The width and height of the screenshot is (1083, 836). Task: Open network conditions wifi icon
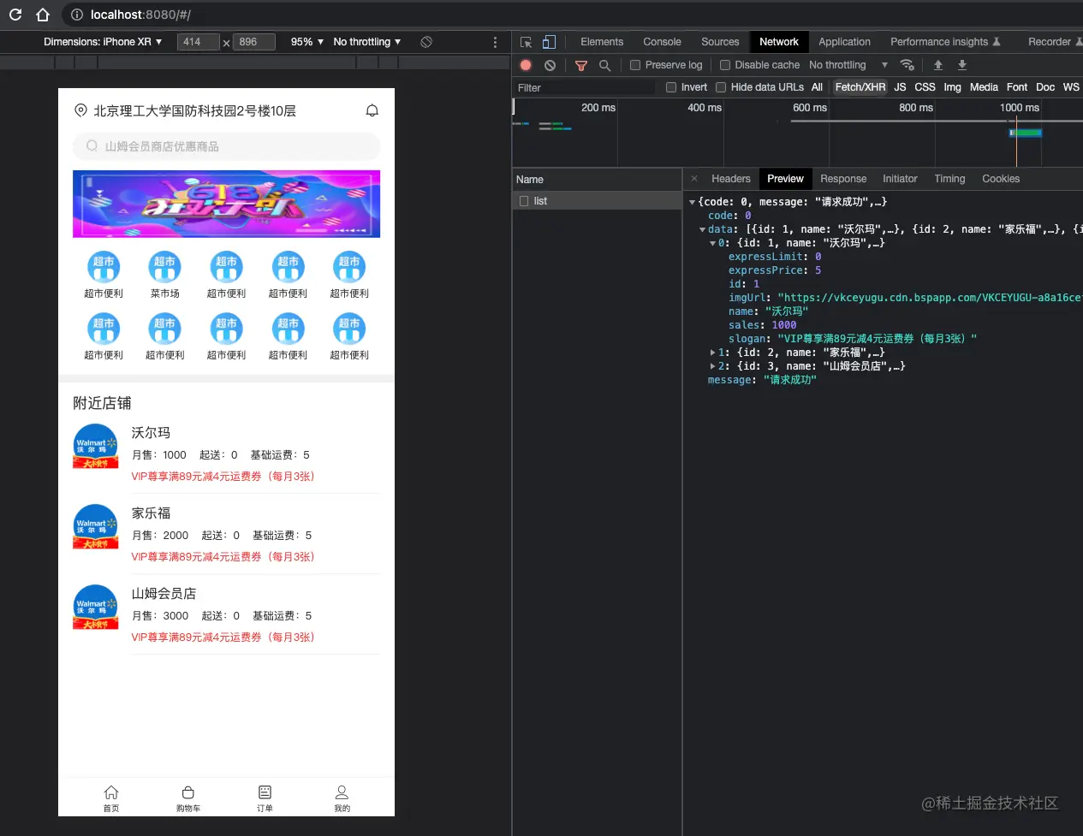coord(907,65)
